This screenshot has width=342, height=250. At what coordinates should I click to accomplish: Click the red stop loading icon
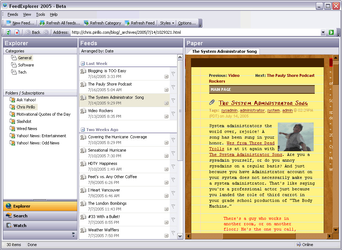tap(17, 32)
